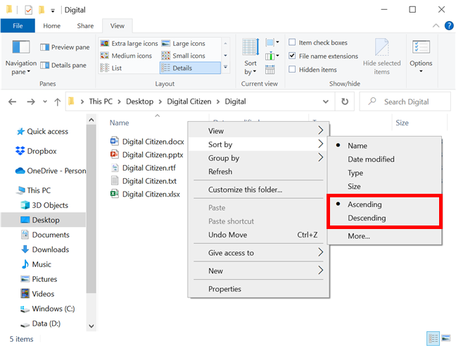Click More... in sort submenu
This screenshot has height=346, width=456.
pyautogui.click(x=384, y=236)
